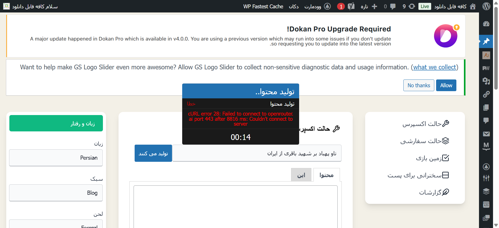Open WP Fastest Cache toolbar menu
499x228 pixels.
(x=263, y=6)
